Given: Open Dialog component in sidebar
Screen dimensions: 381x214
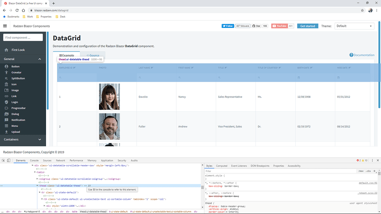Looking at the screenshot, I should (x=15, y=114).
